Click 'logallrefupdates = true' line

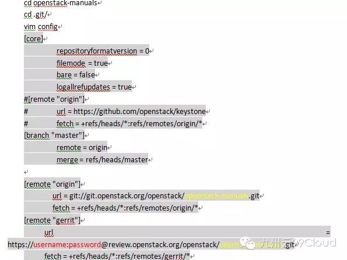tap(94, 87)
